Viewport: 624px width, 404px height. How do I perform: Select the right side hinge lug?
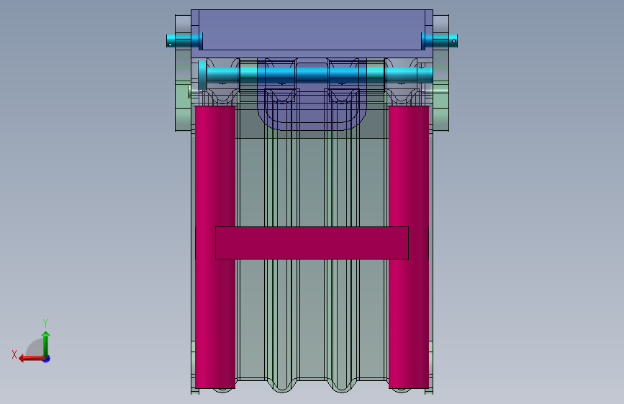(441, 73)
